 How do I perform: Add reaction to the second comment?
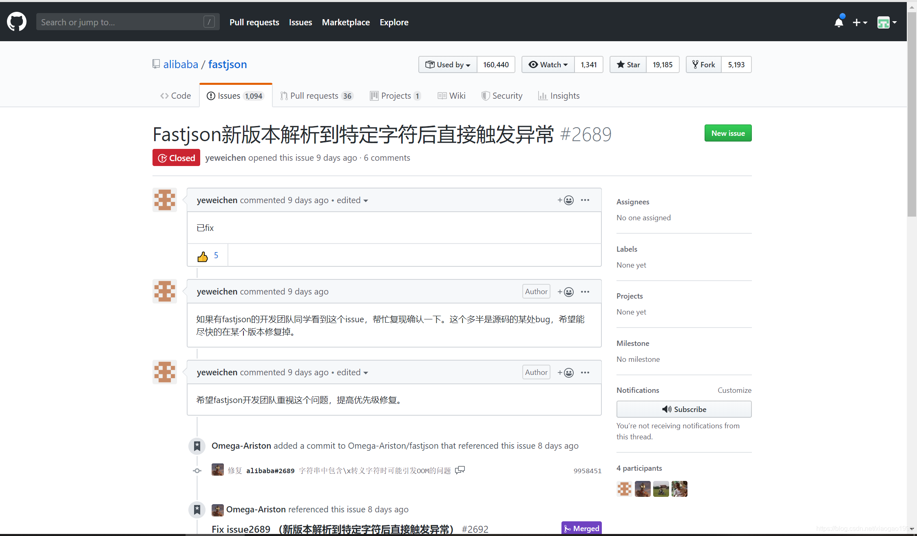(566, 292)
